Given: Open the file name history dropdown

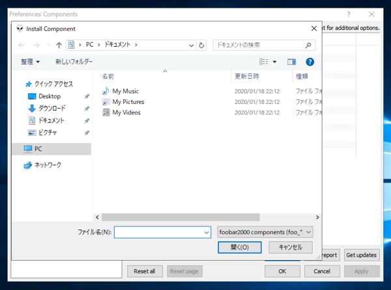Looking at the screenshot, I should (207, 233).
